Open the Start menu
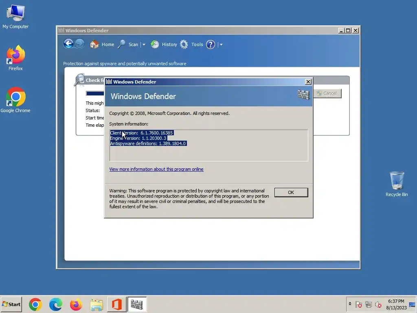 tap(11, 304)
